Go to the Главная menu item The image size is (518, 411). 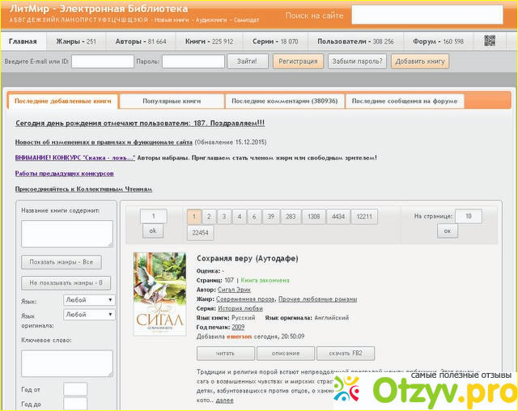(23, 41)
